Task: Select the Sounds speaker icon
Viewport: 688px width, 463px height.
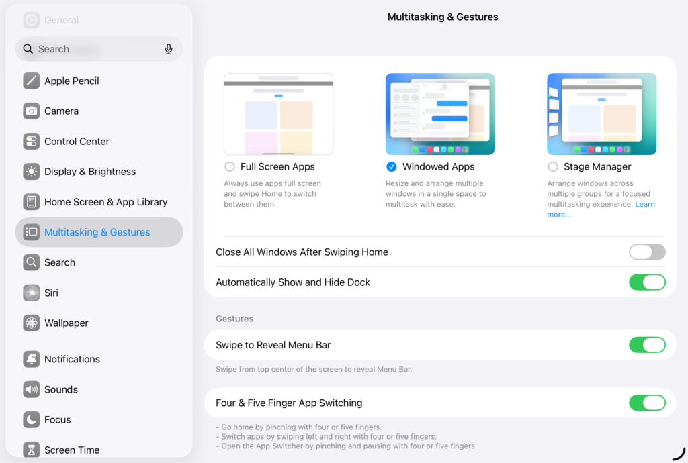Action: tap(31, 389)
